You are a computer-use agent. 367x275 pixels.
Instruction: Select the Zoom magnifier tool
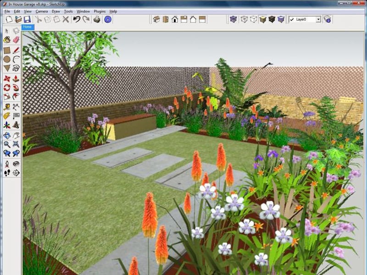tap(7, 144)
